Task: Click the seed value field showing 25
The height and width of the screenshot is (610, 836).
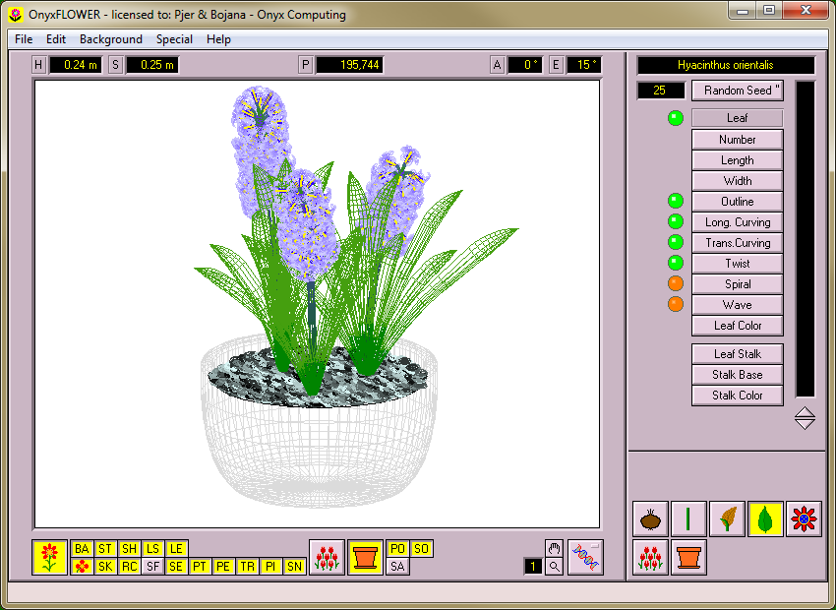Action: (x=661, y=91)
